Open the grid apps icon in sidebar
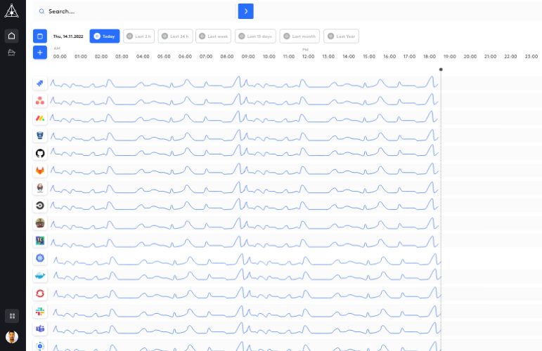The width and height of the screenshot is (542, 351). click(x=12, y=316)
